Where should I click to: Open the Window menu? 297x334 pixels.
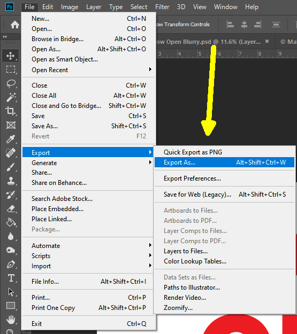click(x=226, y=7)
